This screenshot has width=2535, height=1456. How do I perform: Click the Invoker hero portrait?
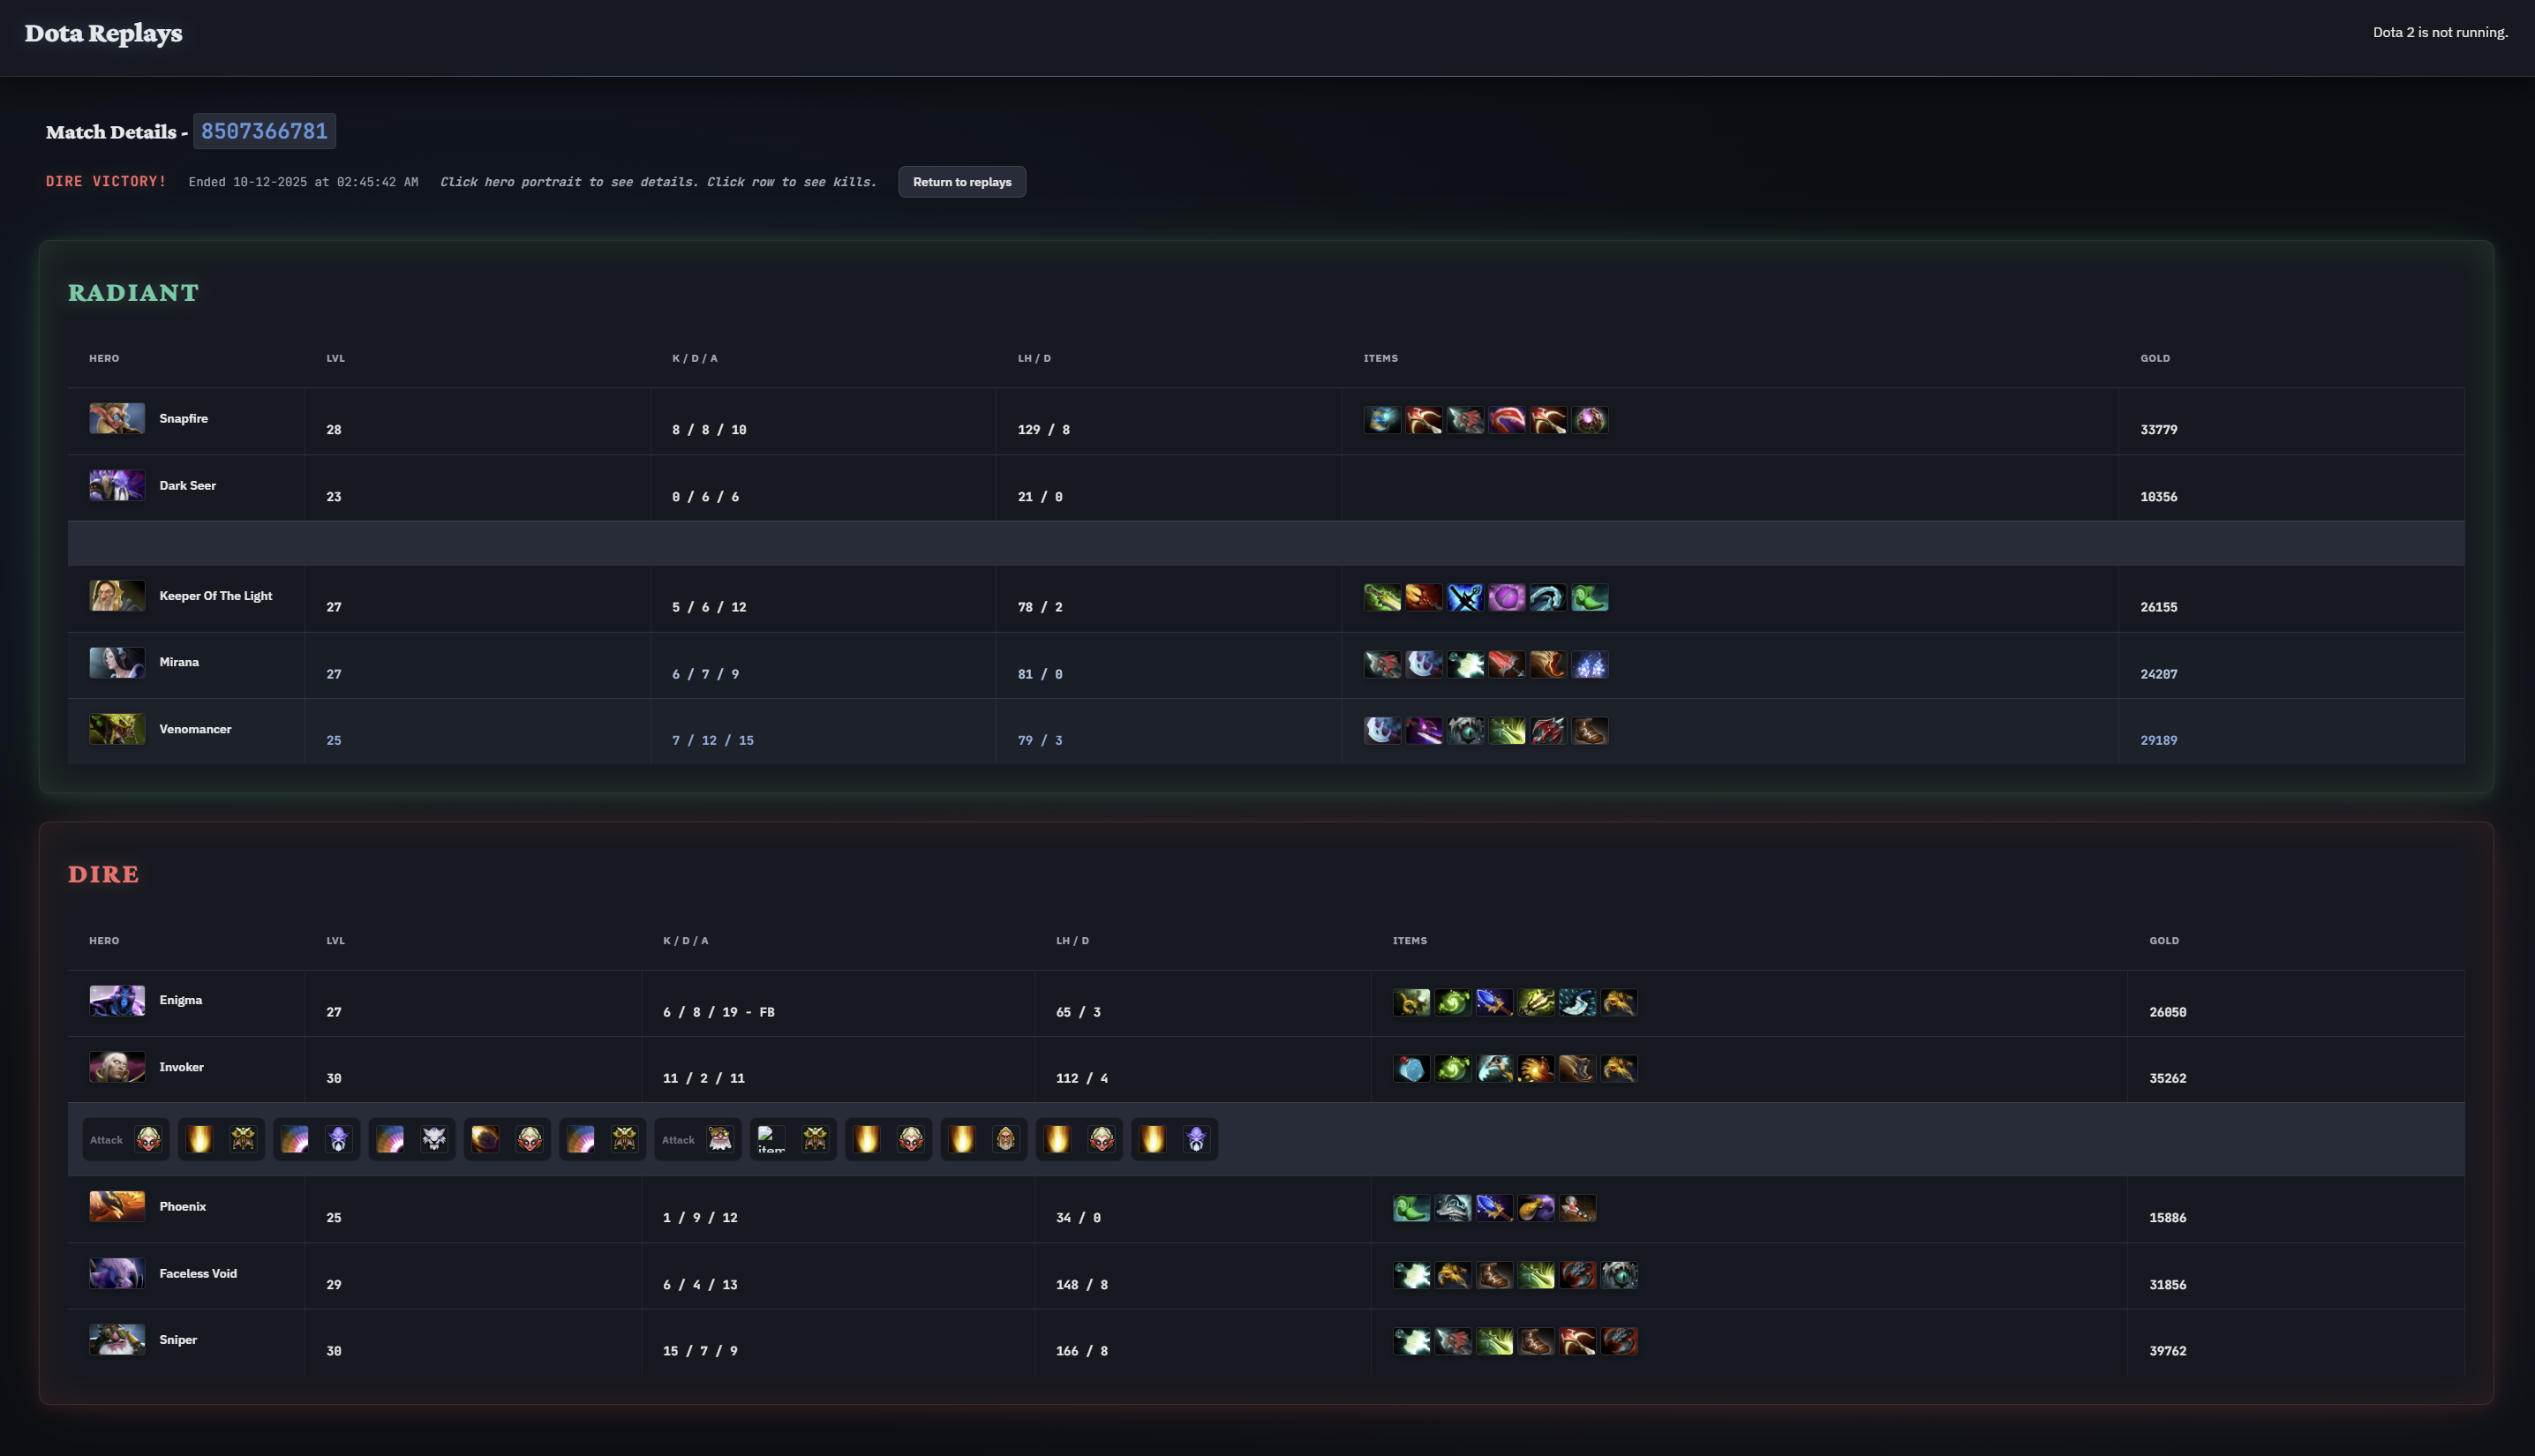pos(117,1067)
